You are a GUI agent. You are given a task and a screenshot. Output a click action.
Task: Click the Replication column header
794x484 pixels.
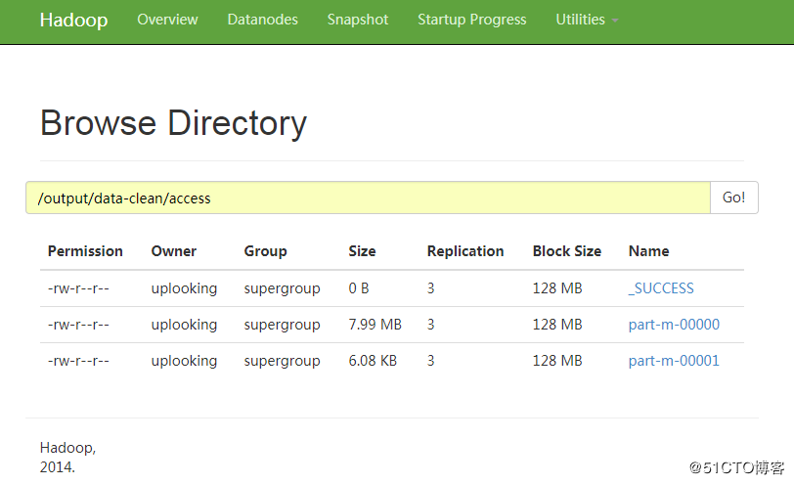pyautogui.click(x=465, y=251)
